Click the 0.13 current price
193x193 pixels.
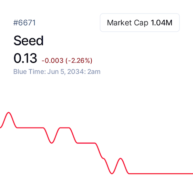pyautogui.click(x=25, y=58)
